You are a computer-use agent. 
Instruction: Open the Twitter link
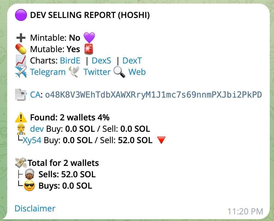click(x=97, y=72)
